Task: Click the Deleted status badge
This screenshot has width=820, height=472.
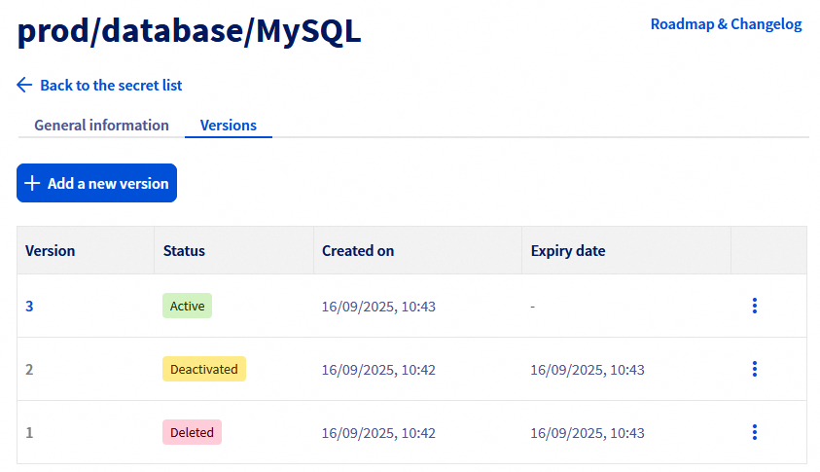Action: pos(192,432)
